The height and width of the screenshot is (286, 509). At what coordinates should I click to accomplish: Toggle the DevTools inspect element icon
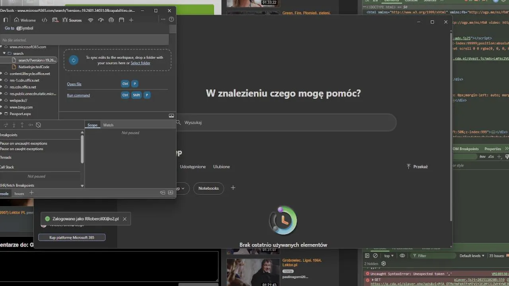pos(6,20)
